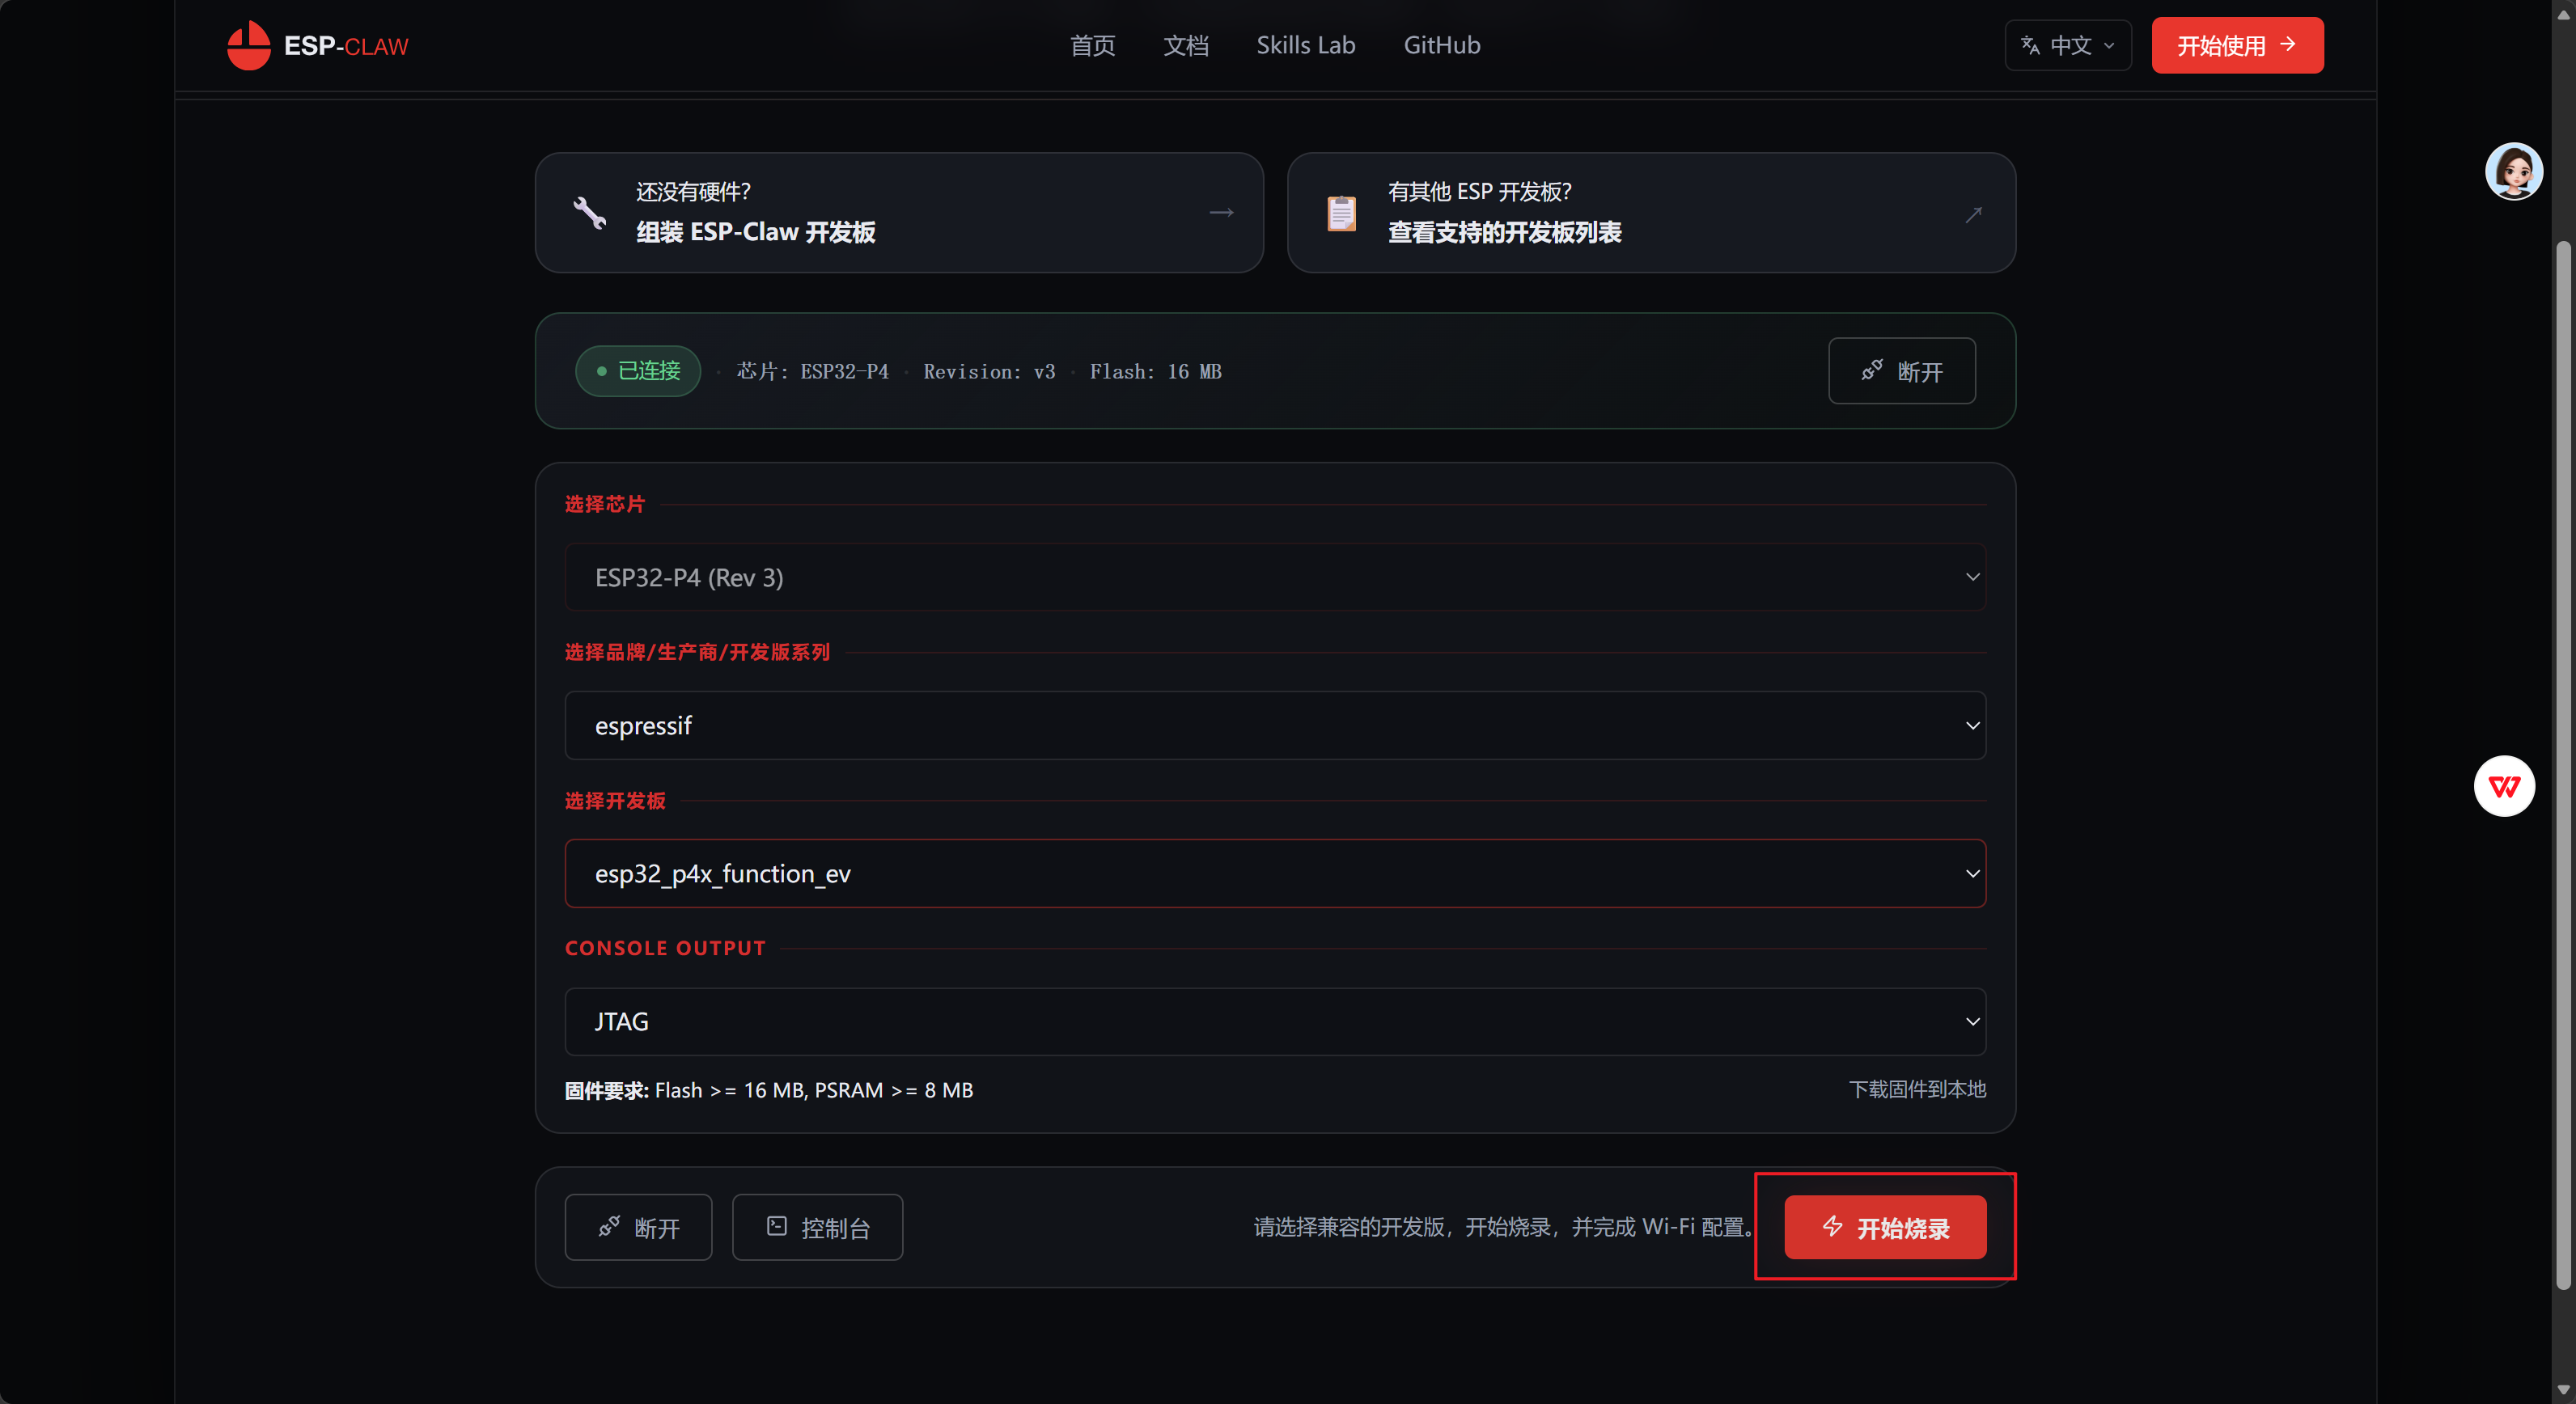This screenshot has width=2576, height=1404.
Task: Expand the ESP32-P4 (Rev 3) chip dropdown
Action: pyautogui.click(x=1275, y=577)
